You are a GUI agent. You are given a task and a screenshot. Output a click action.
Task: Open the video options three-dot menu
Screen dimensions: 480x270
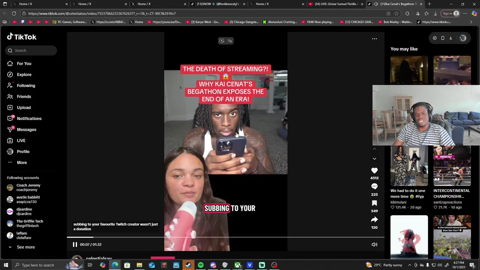(x=374, y=39)
